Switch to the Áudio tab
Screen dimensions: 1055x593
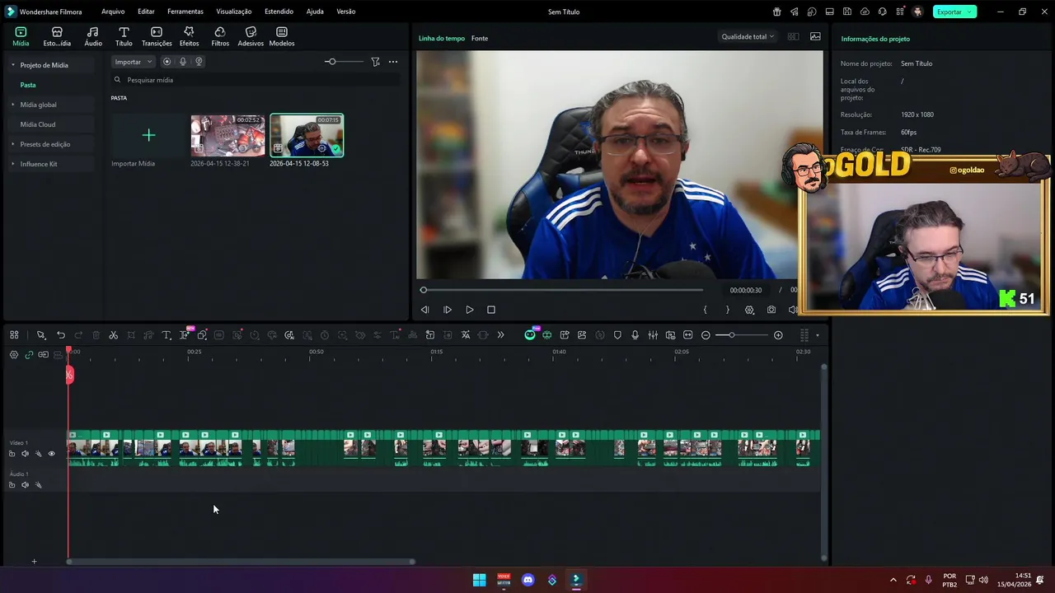pos(93,36)
